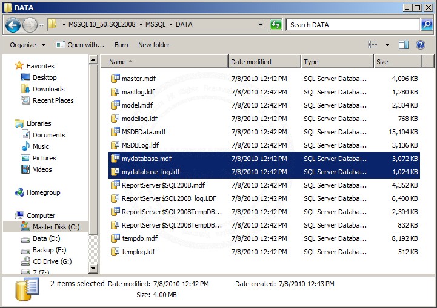This screenshot has height=308, width=437.
Task: Select mydatabase.mdf file icon
Action: (115, 159)
